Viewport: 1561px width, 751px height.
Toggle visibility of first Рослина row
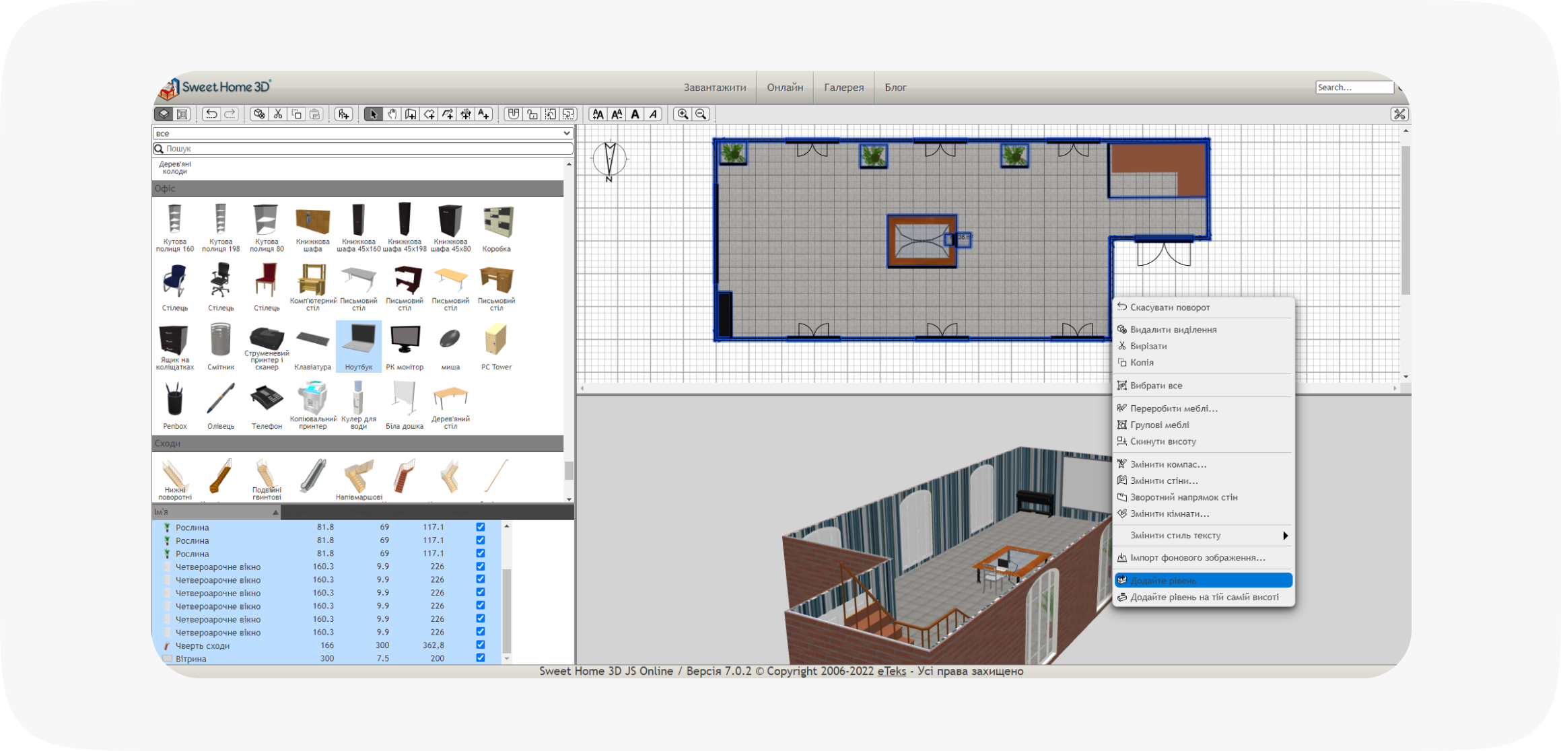pyautogui.click(x=480, y=527)
